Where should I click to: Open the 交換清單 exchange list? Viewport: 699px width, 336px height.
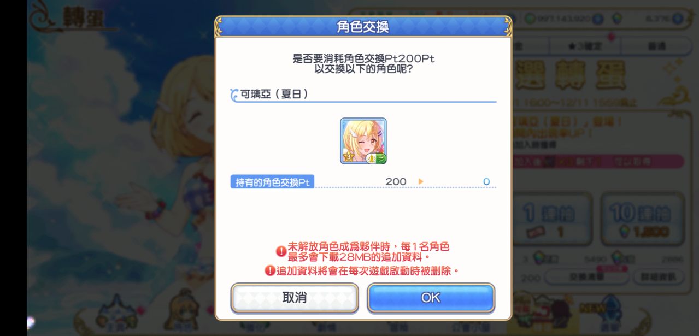point(586,277)
